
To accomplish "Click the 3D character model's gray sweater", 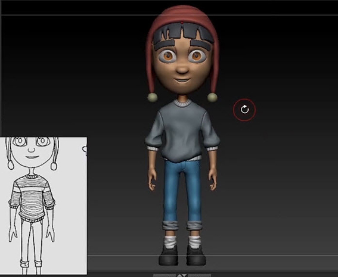I will (182, 131).
